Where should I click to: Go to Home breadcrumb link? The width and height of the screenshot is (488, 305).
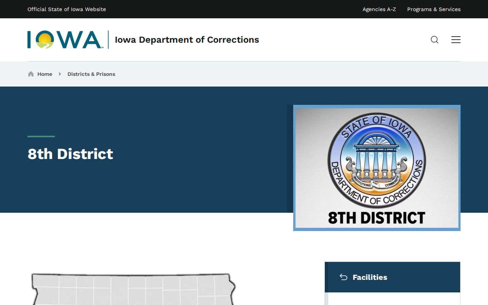45,74
